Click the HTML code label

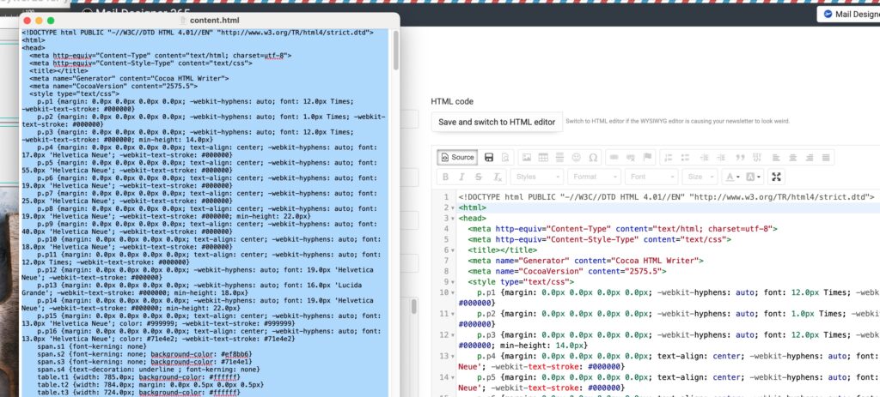452,101
